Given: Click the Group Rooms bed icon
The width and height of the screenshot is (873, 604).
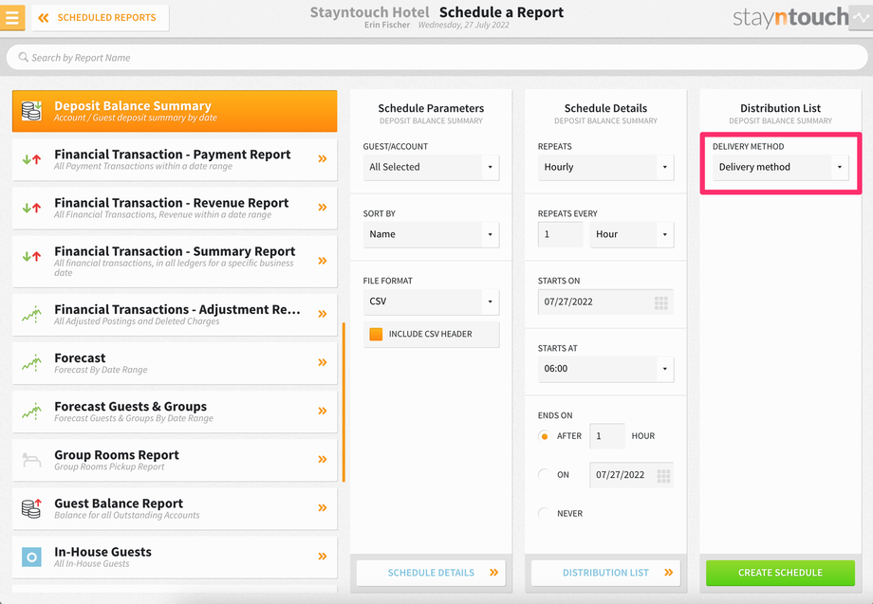Looking at the screenshot, I should (31, 460).
